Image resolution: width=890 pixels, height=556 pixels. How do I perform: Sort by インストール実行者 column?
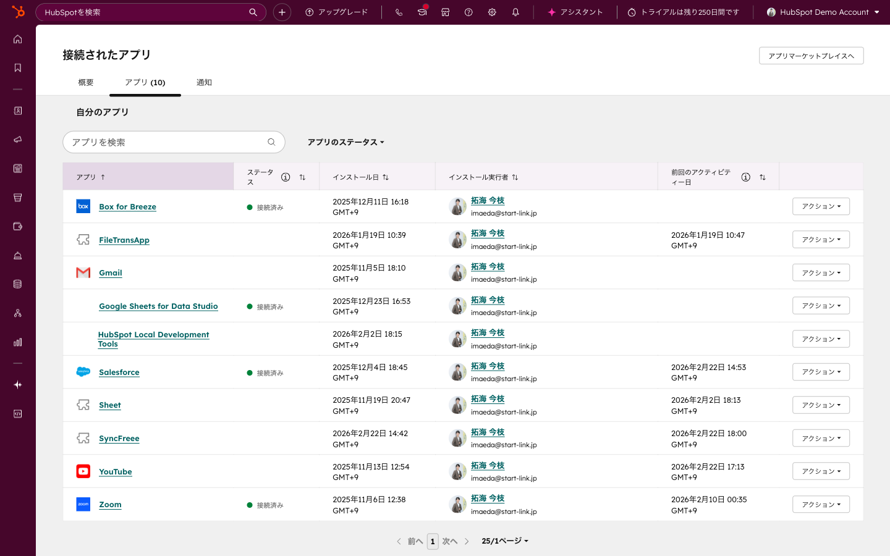[515, 177]
